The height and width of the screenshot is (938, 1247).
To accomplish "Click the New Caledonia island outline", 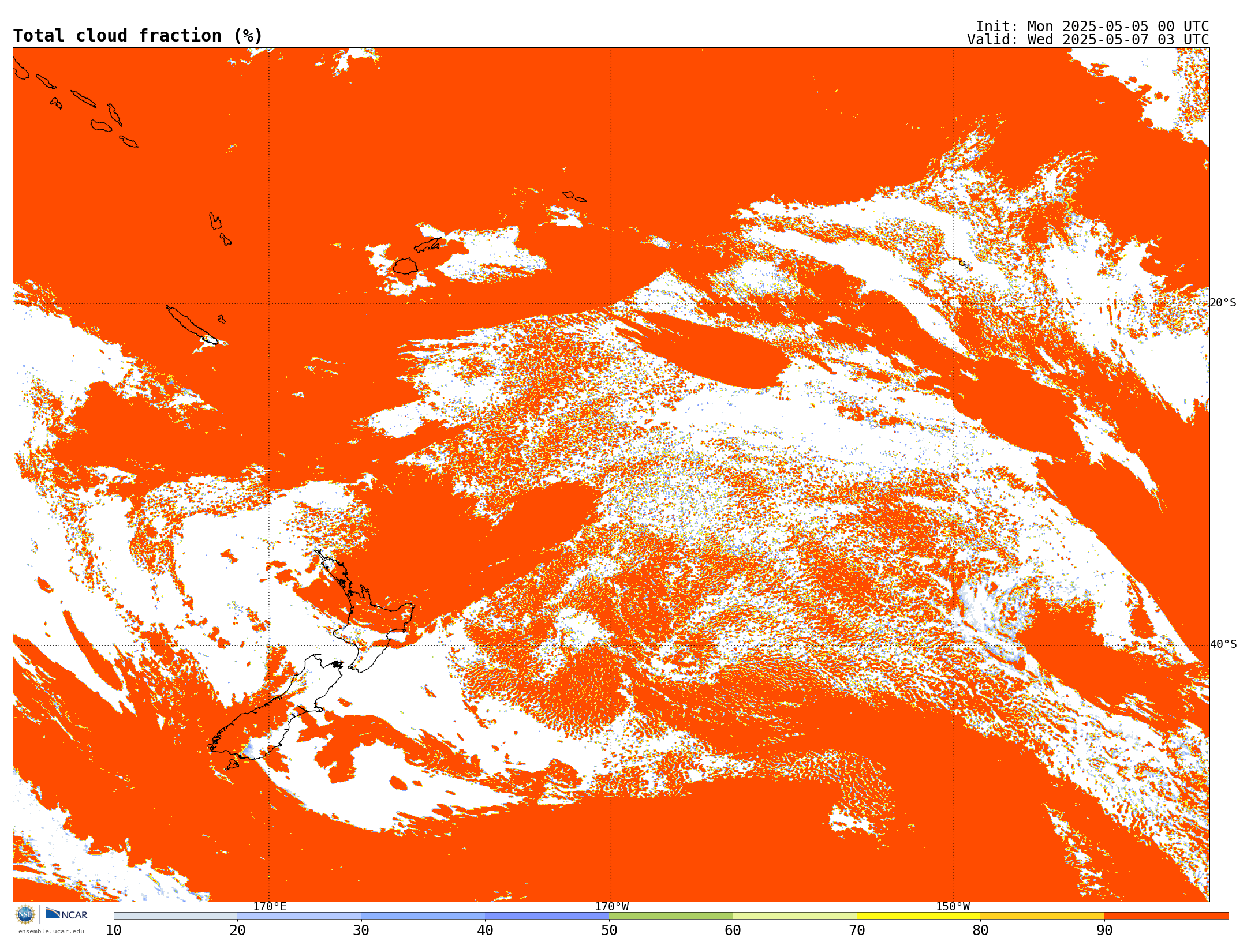I will coord(192,325).
